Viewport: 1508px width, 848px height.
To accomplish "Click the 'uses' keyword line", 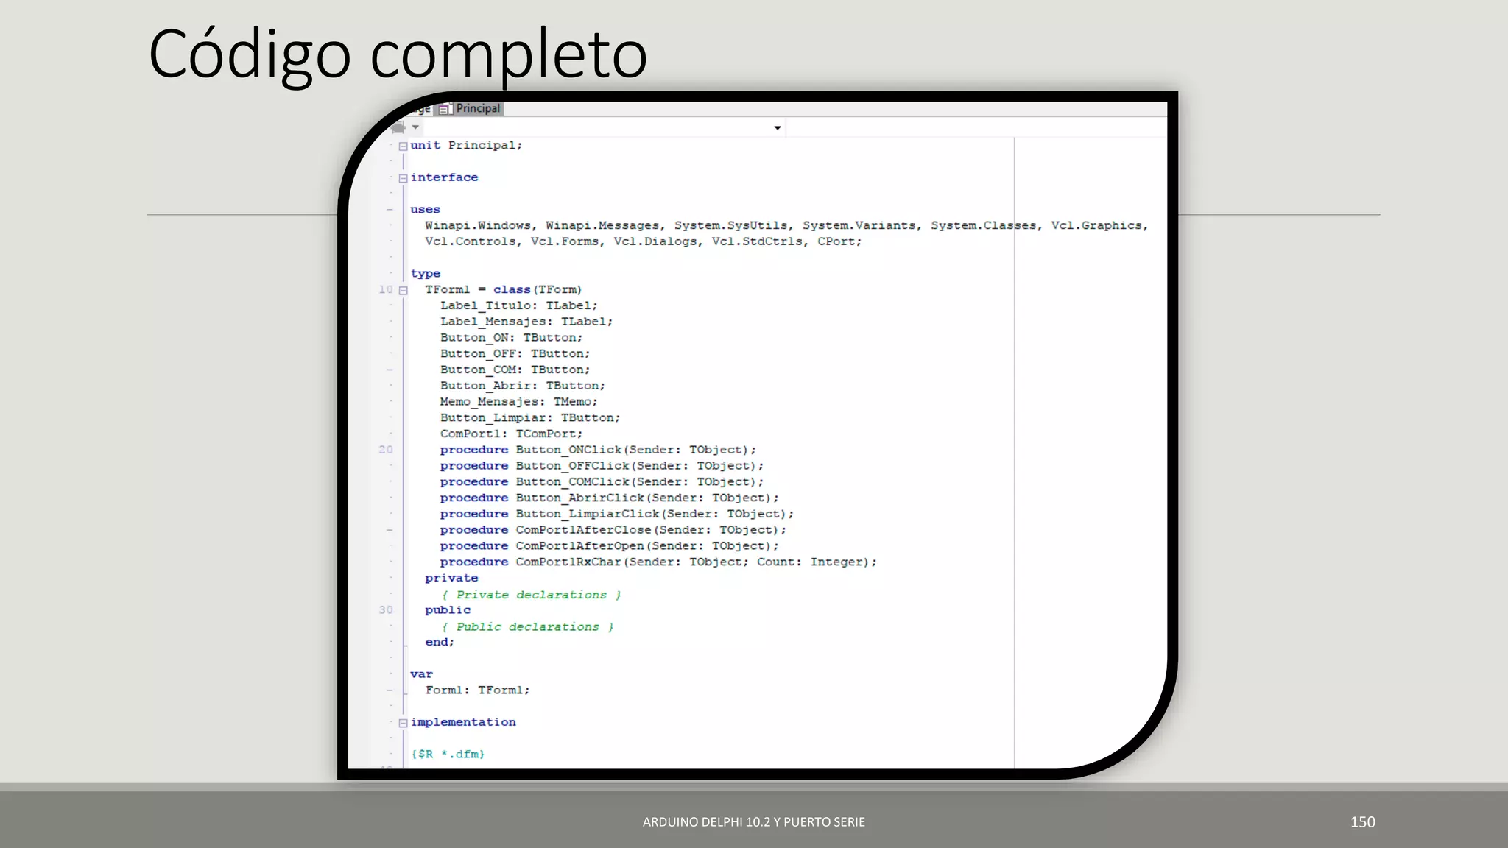I will pos(425,210).
